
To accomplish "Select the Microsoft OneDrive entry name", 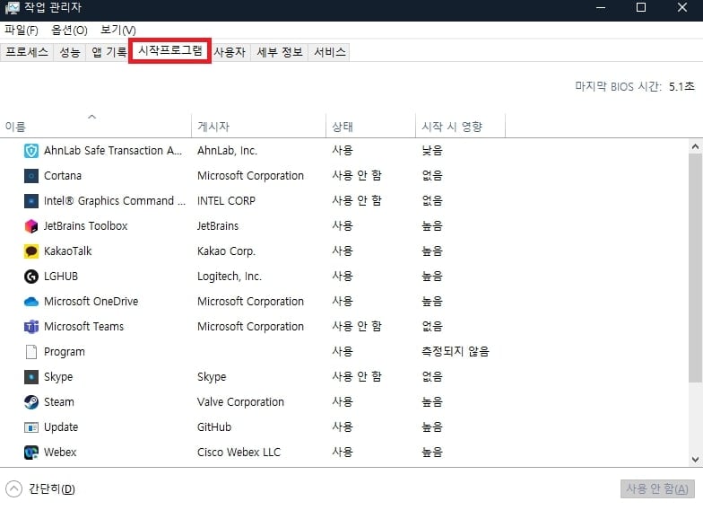I will click(x=91, y=302).
